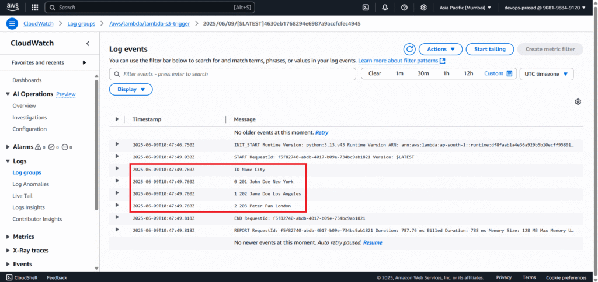Open the AWS services grid menu
Image resolution: width=598 pixels, height=282 pixels.
34,7
